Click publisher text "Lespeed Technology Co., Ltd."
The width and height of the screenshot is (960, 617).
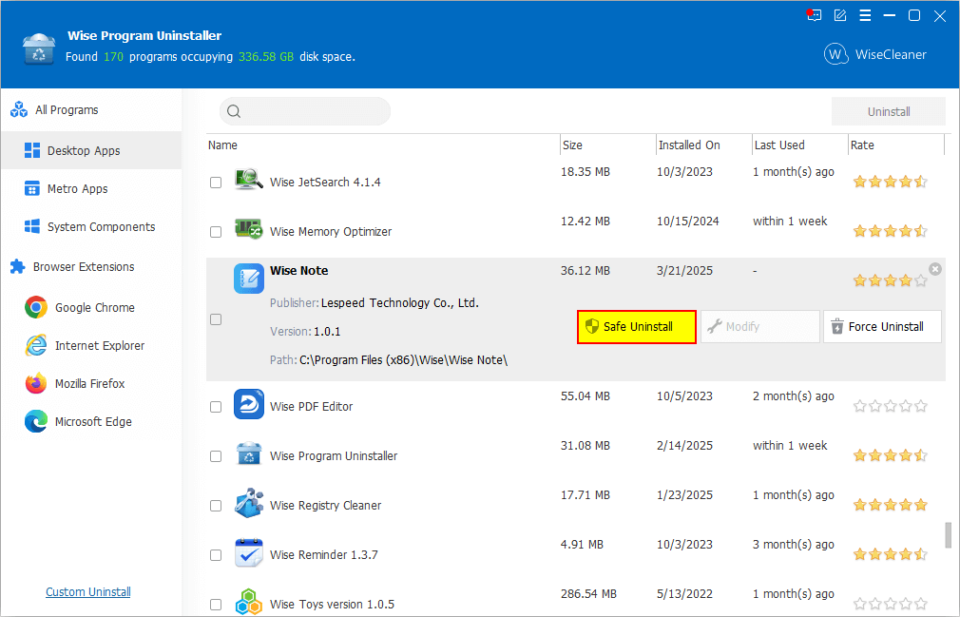tap(400, 303)
